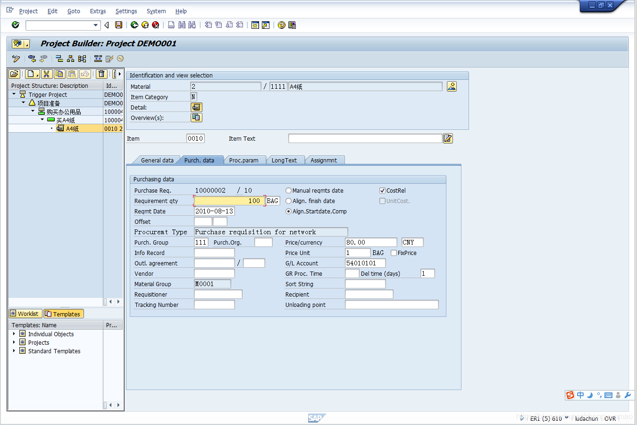Click the yellow Help question mark icon
Image resolution: width=637 pixels, height=425 pixels.
(x=282, y=25)
